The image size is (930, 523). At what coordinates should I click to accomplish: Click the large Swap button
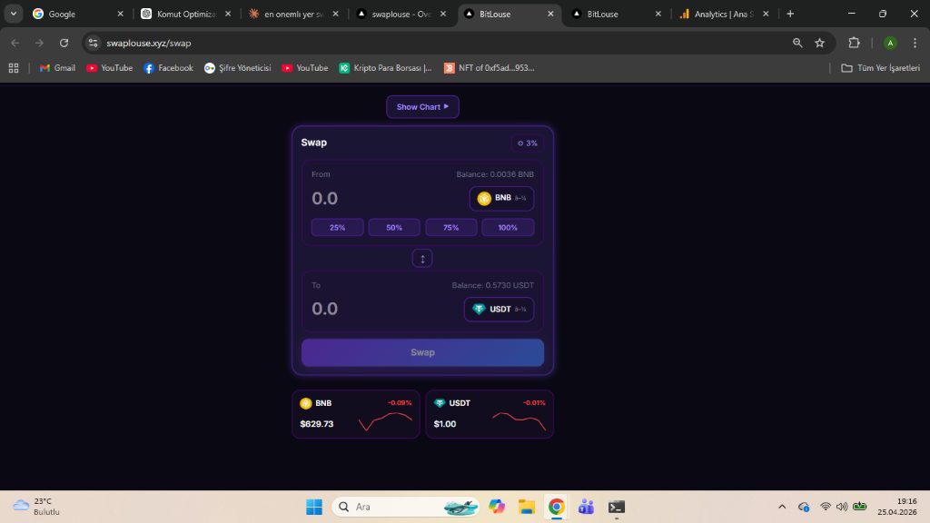point(422,352)
